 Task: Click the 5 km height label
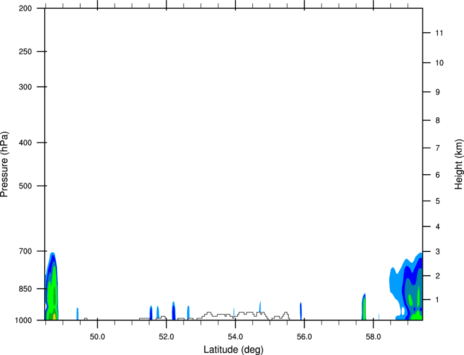(x=438, y=202)
